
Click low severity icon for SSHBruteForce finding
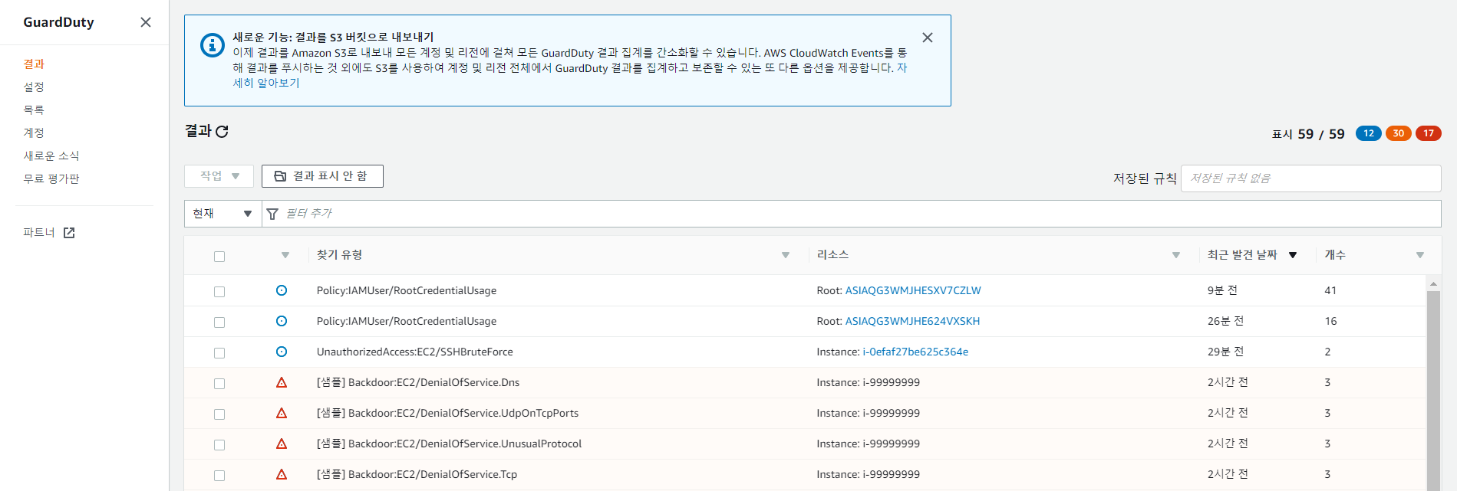[282, 352]
